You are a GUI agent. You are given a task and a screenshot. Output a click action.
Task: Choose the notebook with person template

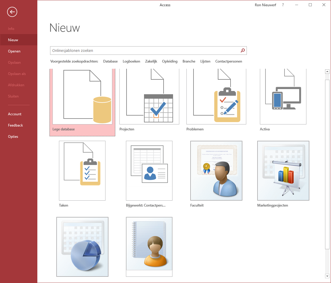click(149, 247)
